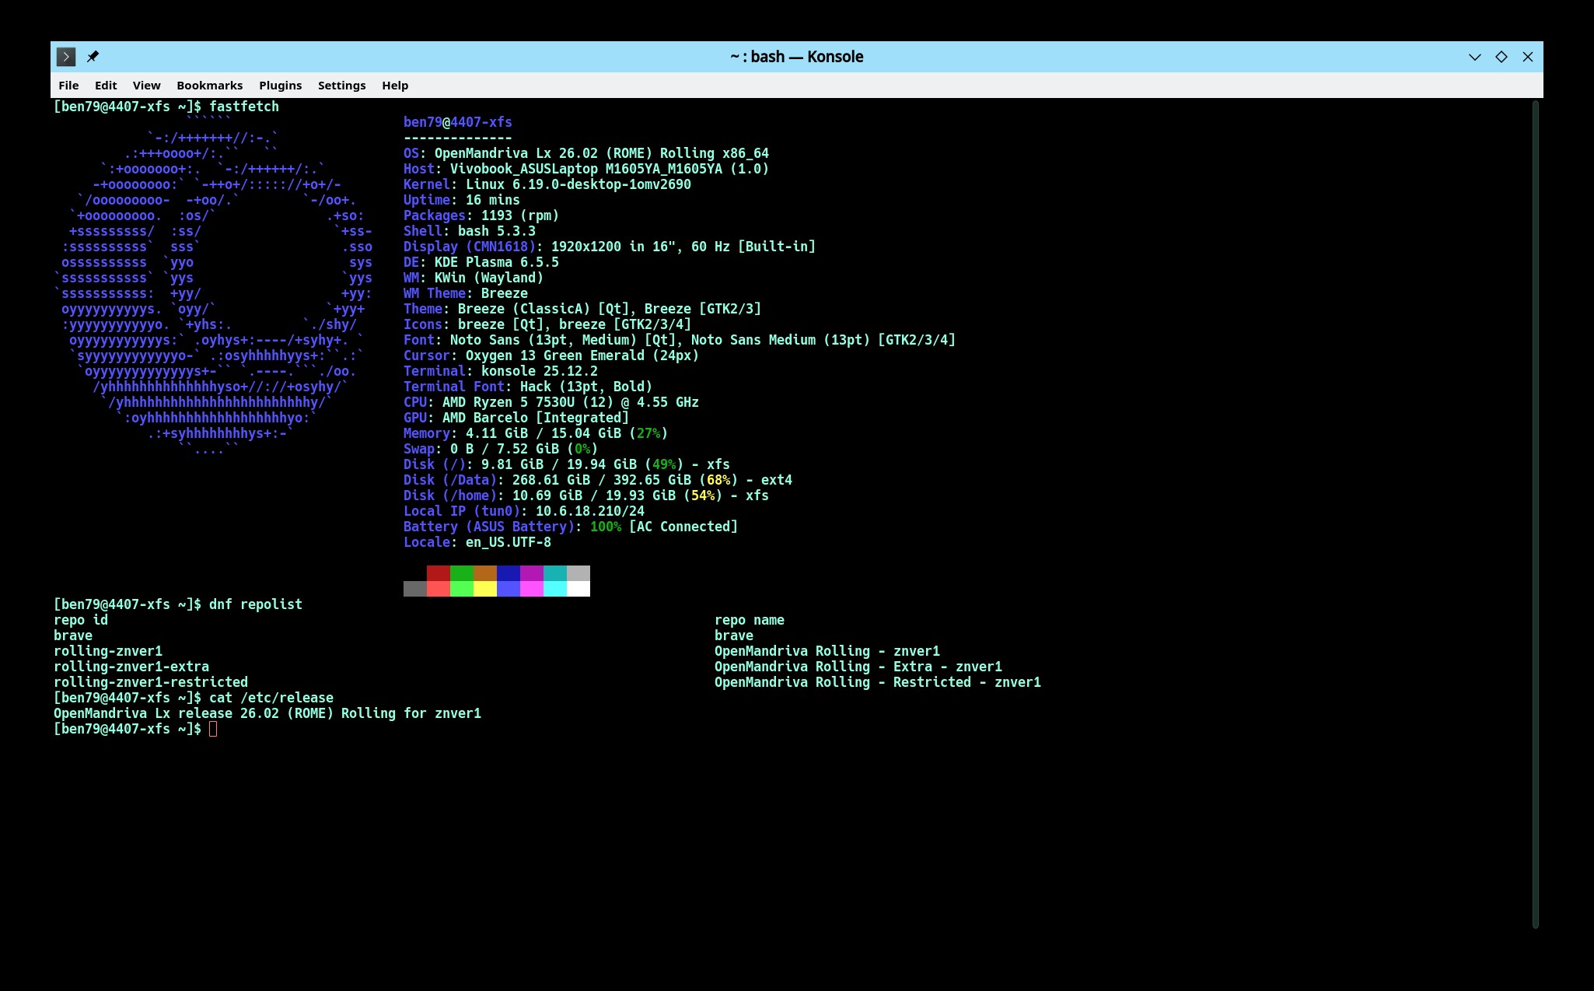Screen dimensions: 1594x991
Task: Click the terminal vertical scrollbar
Action: (1535, 513)
